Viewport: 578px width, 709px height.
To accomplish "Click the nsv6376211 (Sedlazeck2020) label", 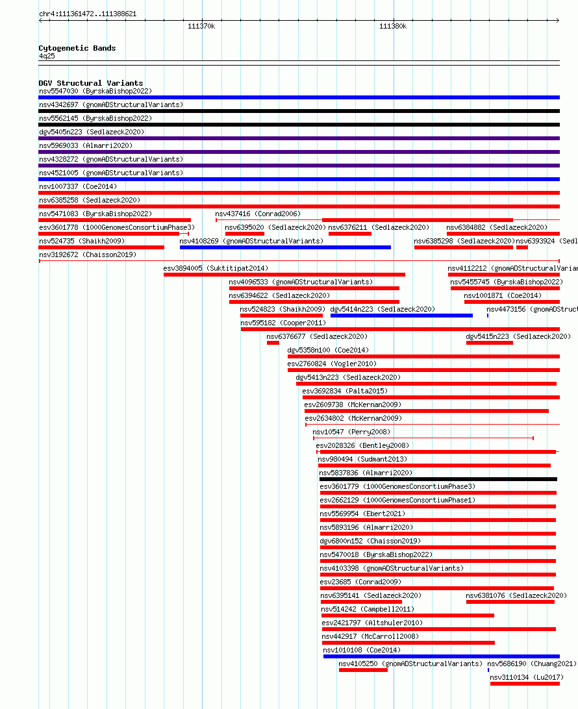I will (x=379, y=227).
